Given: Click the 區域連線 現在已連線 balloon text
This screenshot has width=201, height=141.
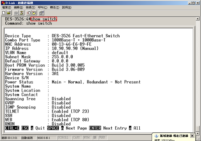Looking at the screenshot, I should [x=174, y=136].
